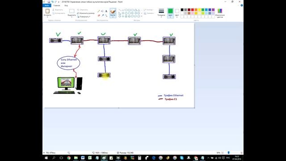Pick the Right triangle shape

120,13
